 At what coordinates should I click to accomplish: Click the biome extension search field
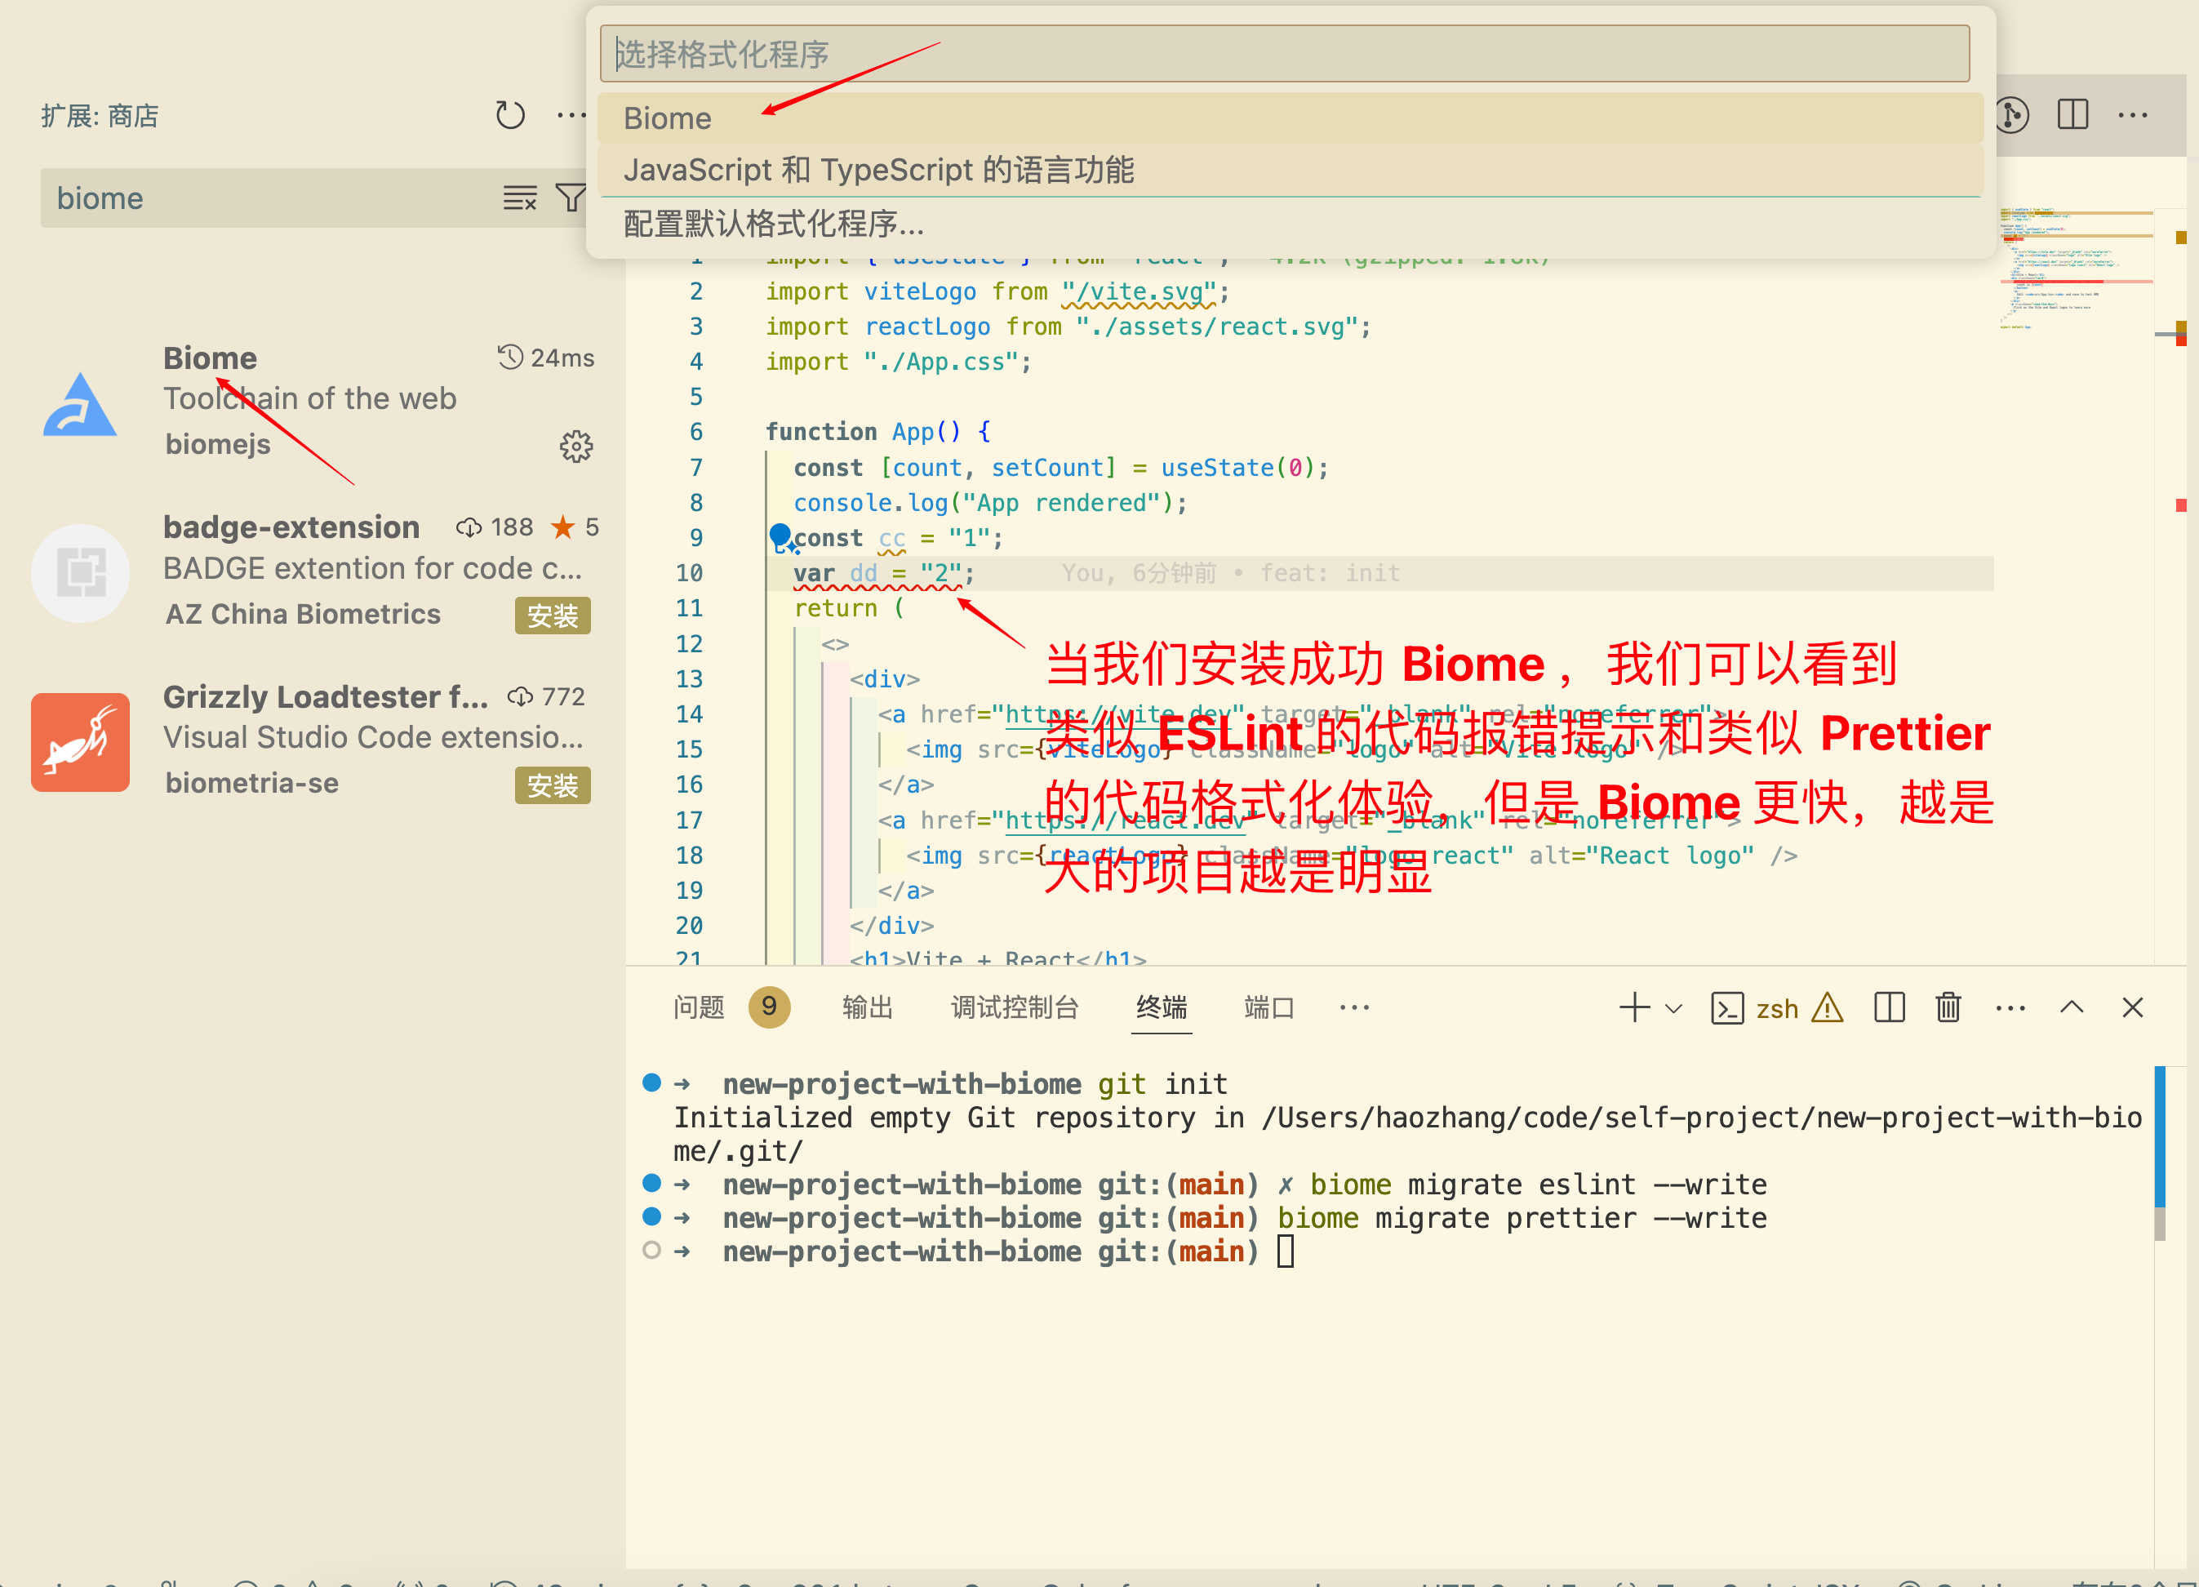262,198
